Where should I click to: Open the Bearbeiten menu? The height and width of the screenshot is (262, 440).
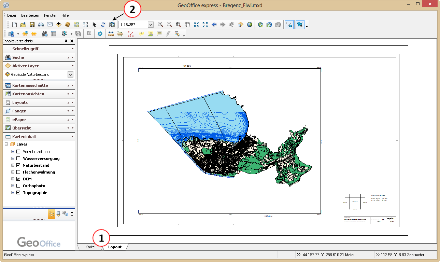[x=30, y=15]
